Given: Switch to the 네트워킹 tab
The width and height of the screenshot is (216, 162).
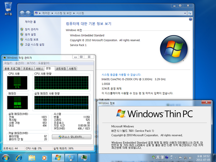Looking at the screenshot, I should pyautogui.click(x=61, y=69).
